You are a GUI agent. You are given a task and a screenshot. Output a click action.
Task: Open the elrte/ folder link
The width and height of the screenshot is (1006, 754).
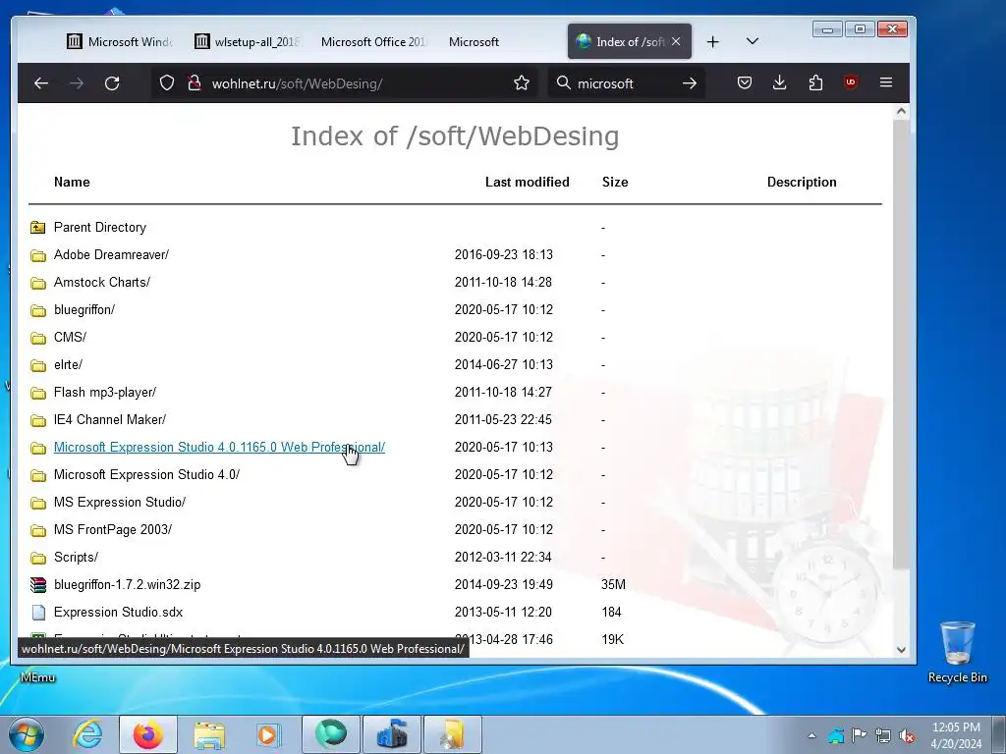point(68,365)
